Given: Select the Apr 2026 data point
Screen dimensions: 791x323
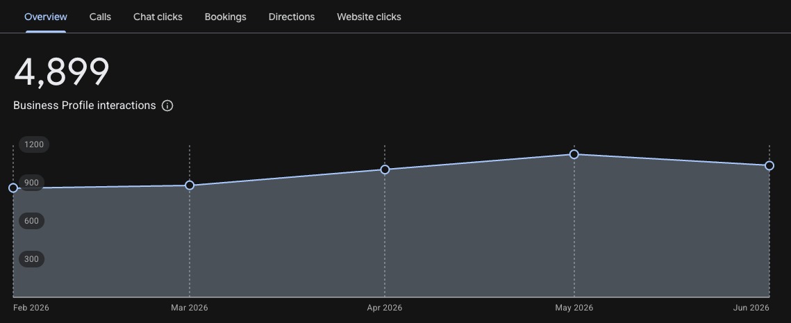Looking at the screenshot, I should click(x=385, y=169).
